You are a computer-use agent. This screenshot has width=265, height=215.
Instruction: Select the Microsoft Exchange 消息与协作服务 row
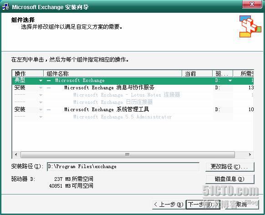click(133, 88)
